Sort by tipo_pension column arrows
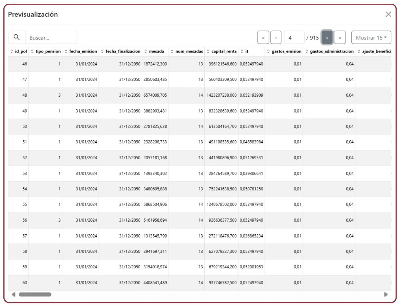Image resolution: width=400 pixels, height=305 pixels. pos(32,51)
